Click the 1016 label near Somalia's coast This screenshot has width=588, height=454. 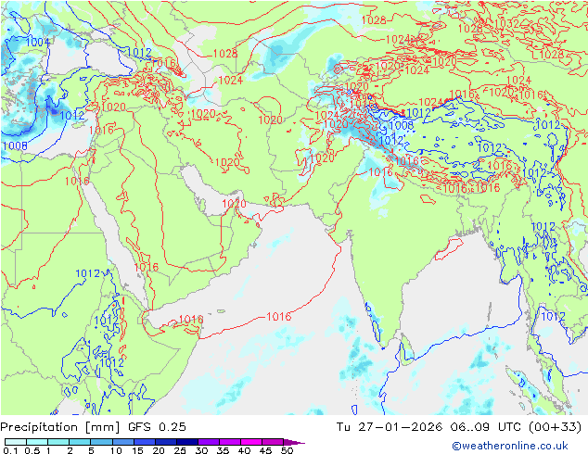click(x=191, y=320)
